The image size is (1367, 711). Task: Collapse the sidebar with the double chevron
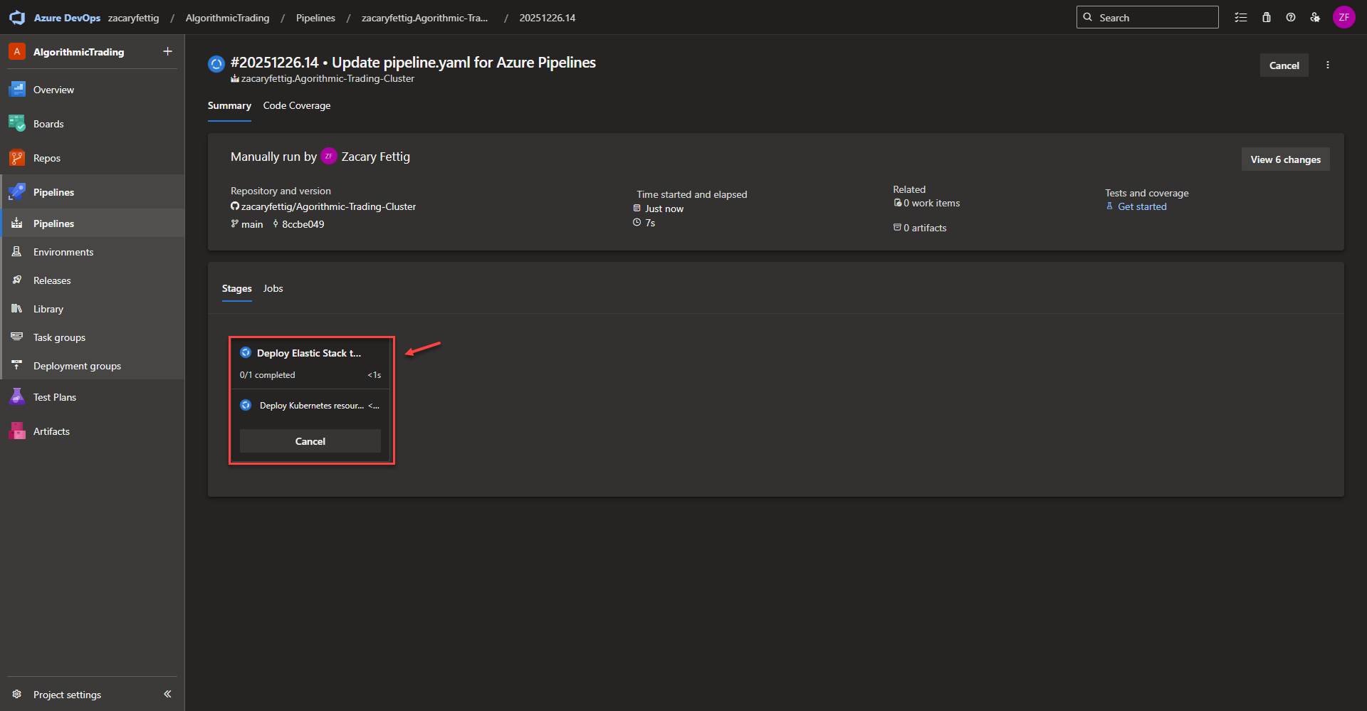(x=167, y=694)
